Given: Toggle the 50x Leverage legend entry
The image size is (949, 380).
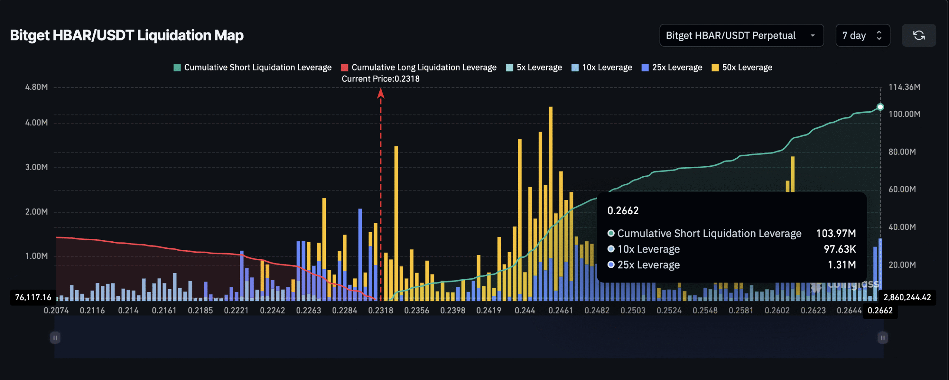Looking at the screenshot, I should tap(746, 67).
